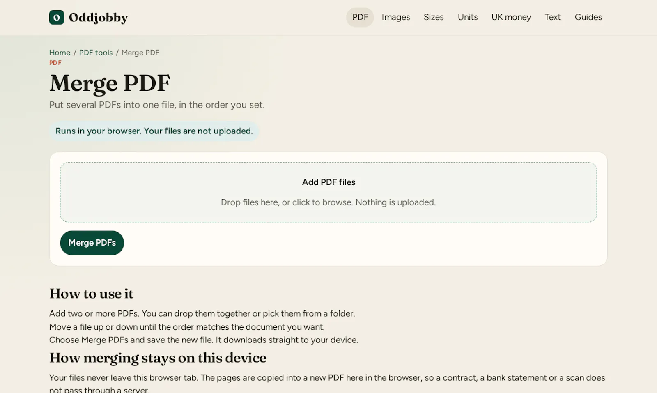The width and height of the screenshot is (657, 393).
Task: Go to the Sizes section
Action: point(434,17)
